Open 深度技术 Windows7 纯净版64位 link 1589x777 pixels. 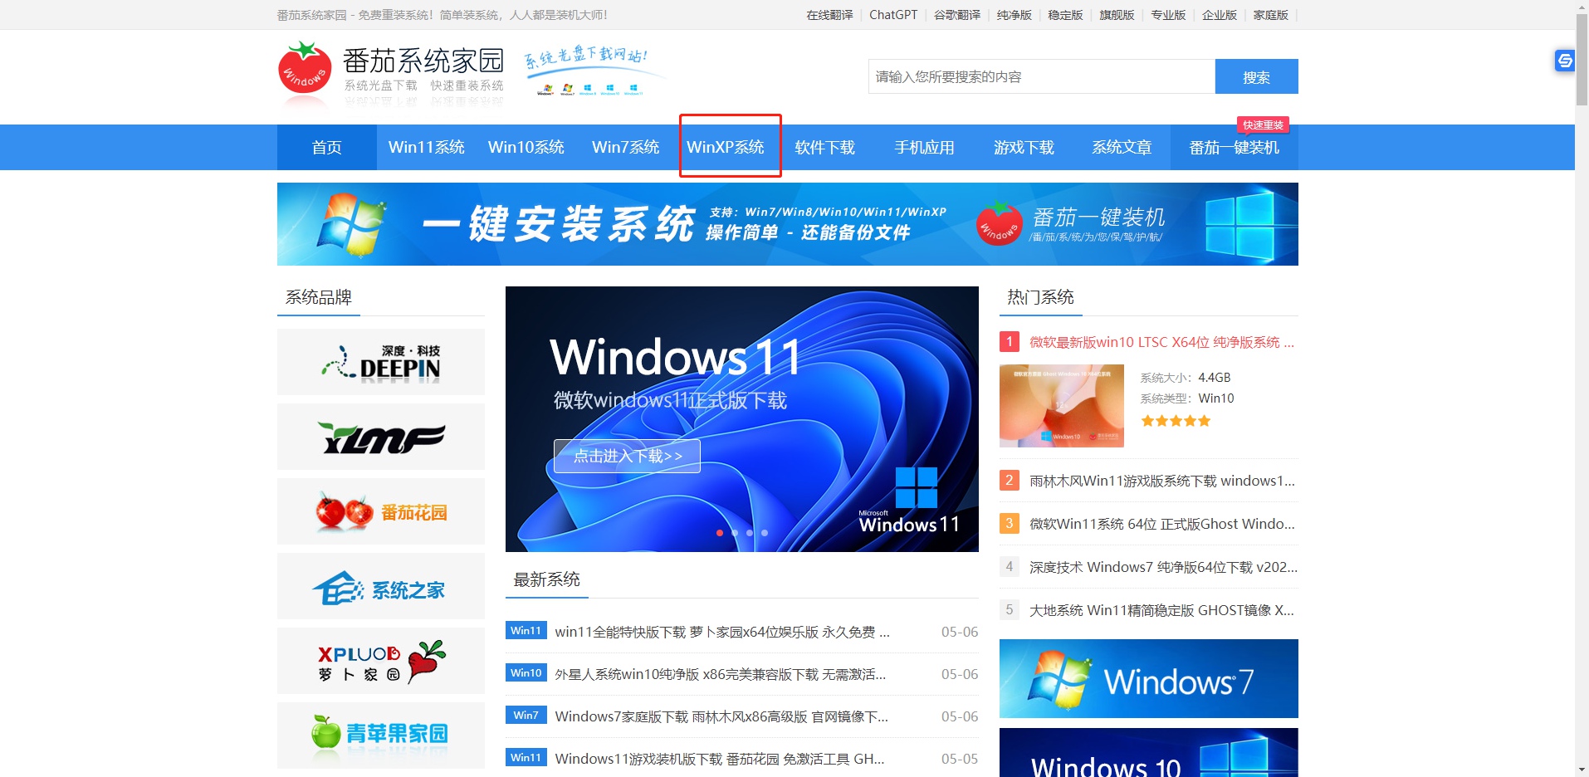coord(1163,567)
